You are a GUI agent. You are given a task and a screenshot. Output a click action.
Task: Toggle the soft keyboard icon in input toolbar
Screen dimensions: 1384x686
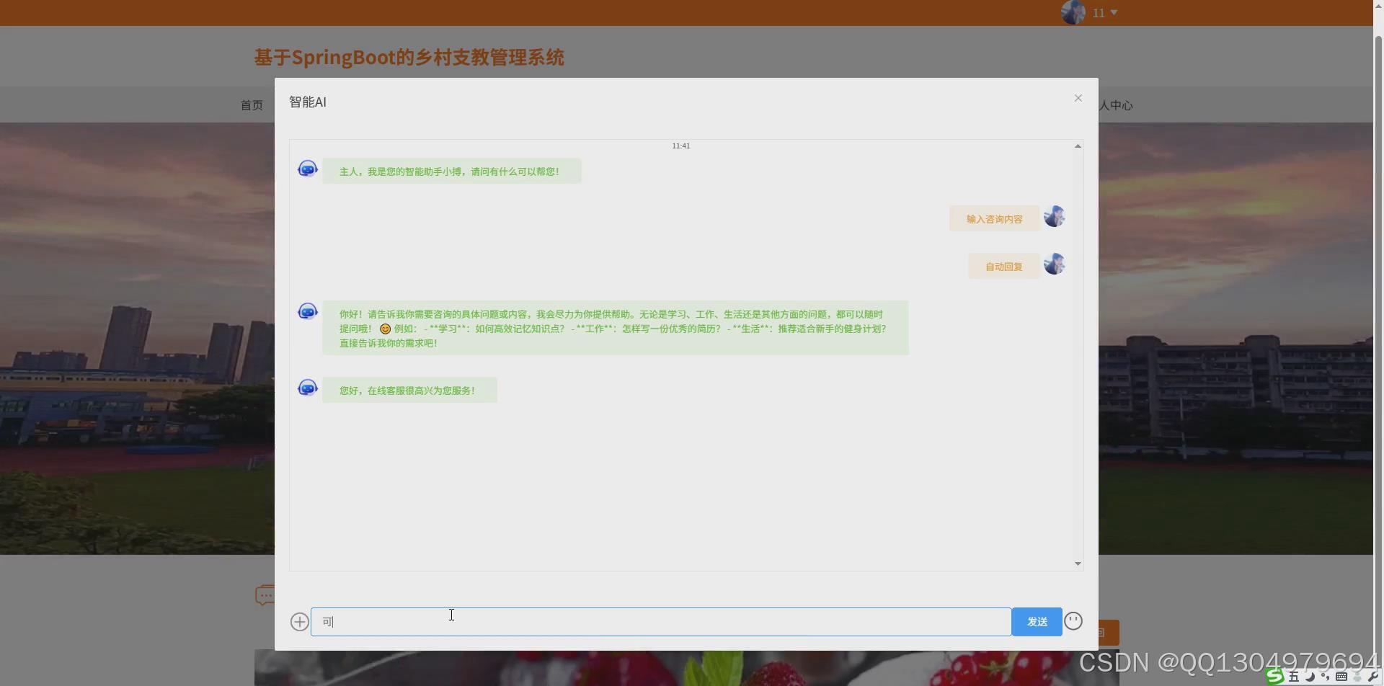[1341, 677]
